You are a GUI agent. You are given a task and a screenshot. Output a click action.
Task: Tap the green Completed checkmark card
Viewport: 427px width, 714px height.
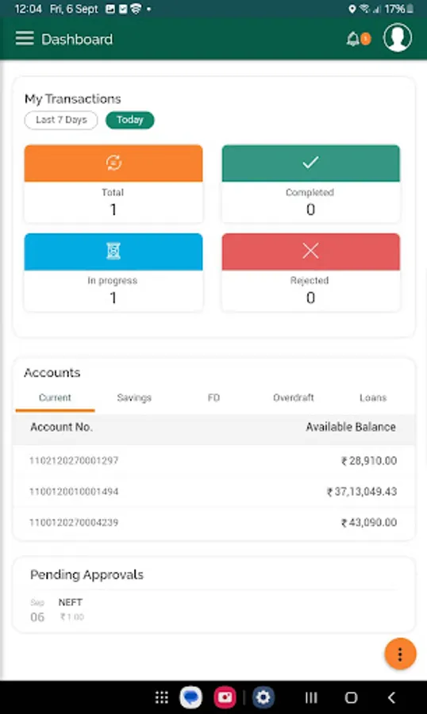click(311, 184)
